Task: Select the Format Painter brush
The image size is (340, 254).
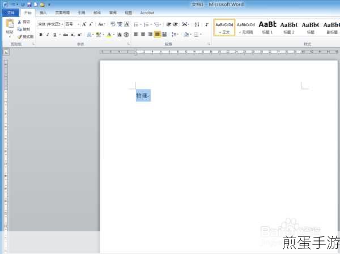Action: [20, 37]
